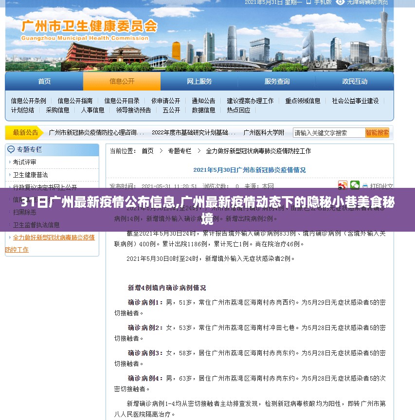Click the printer icon for this article

pos(365,186)
